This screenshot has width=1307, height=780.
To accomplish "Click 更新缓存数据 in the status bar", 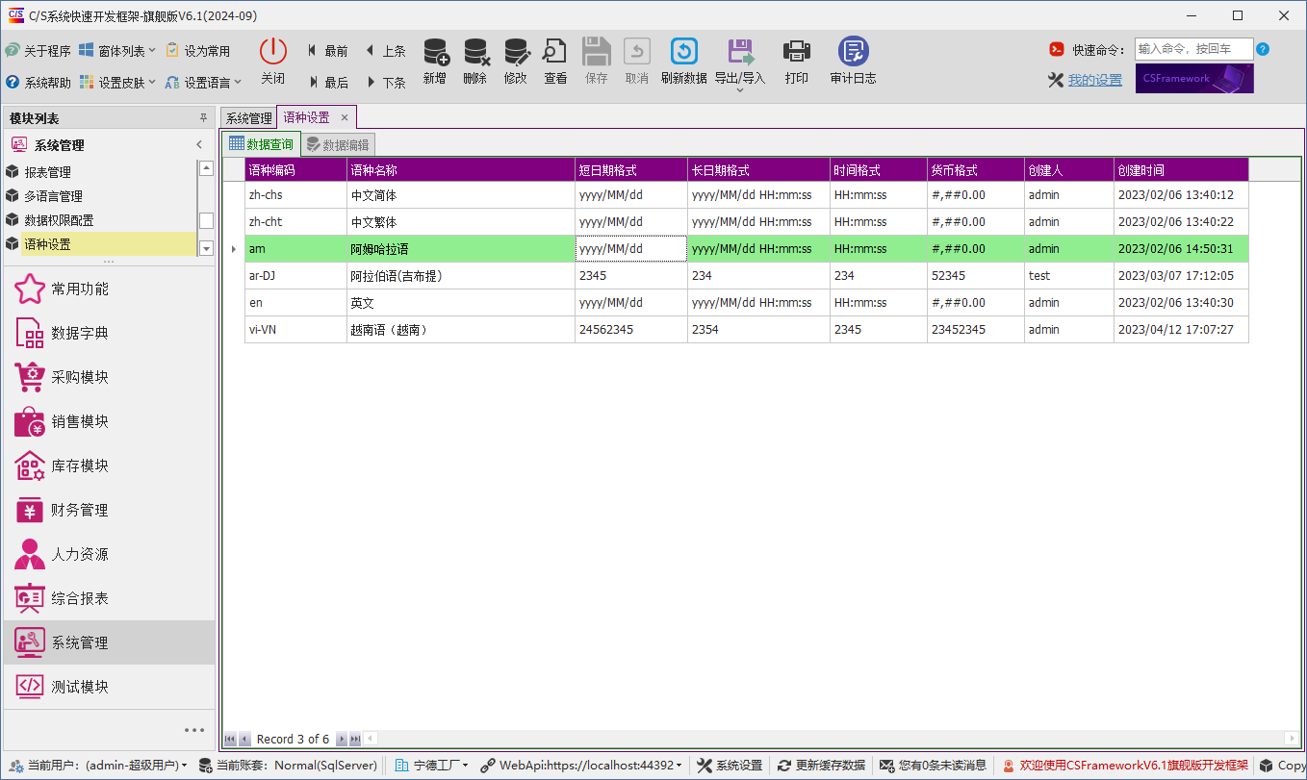I will point(821,766).
